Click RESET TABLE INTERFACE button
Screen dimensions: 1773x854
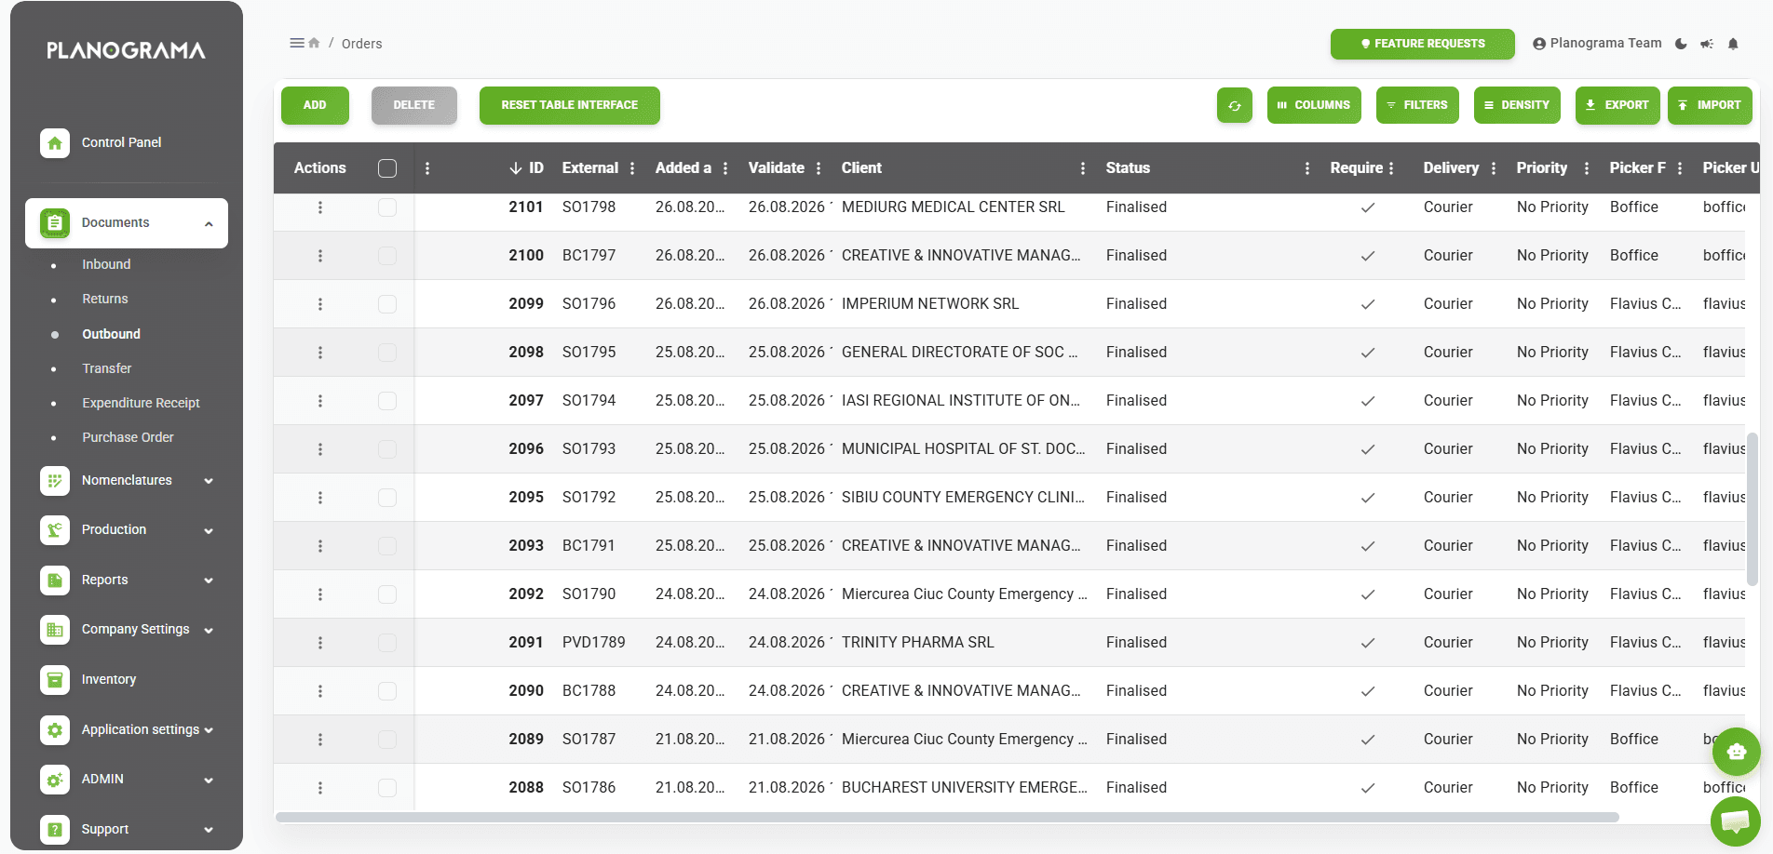(x=569, y=105)
